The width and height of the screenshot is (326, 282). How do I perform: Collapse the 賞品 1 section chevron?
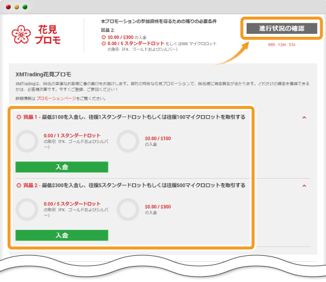tap(304, 118)
